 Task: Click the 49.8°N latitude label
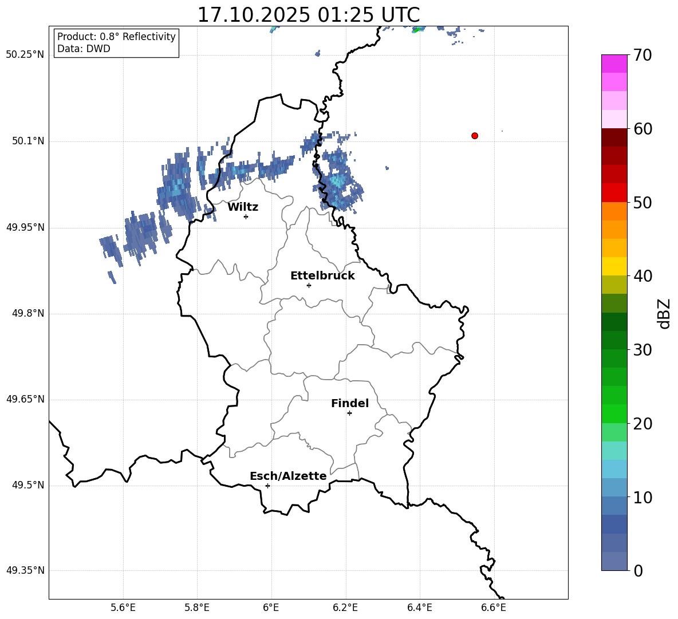28,313
